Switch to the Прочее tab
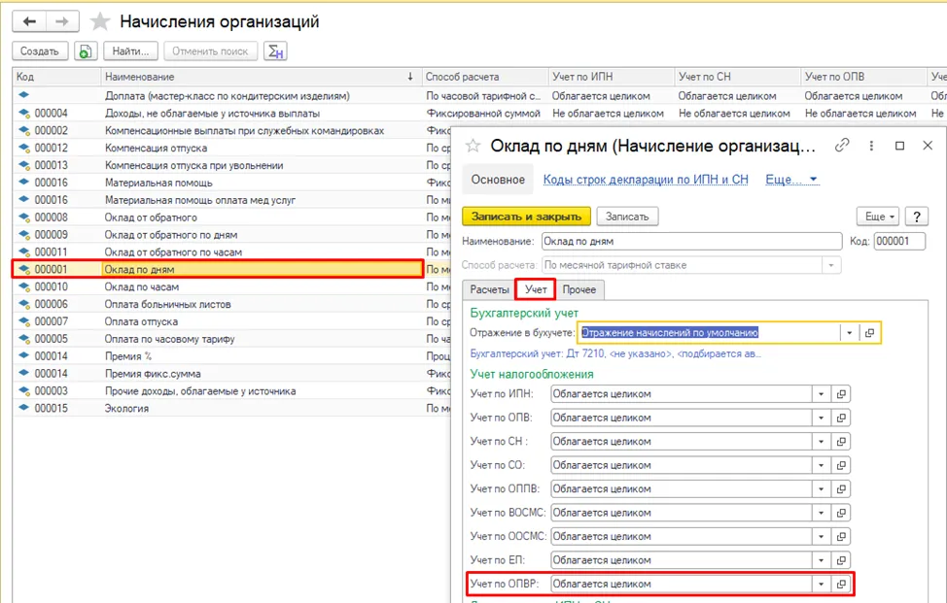Image resolution: width=947 pixels, height=603 pixels. [579, 290]
